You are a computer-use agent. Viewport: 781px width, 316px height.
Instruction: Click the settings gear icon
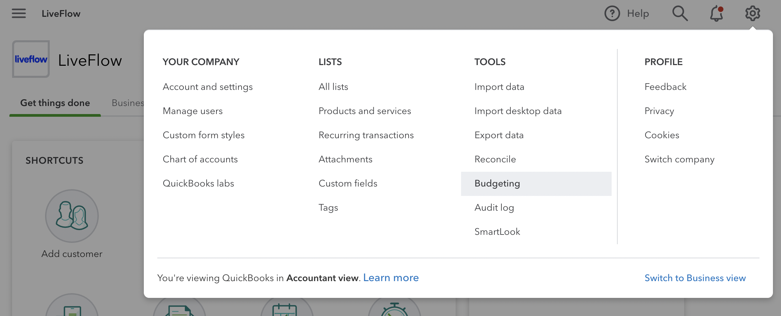(753, 13)
